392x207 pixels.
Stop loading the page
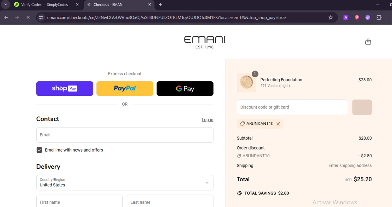pyautogui.click(x=28, y=18)
